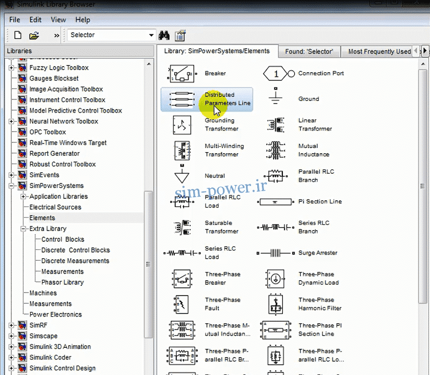
Task: Expand the Simulink 3D Animation node
Action: [11, 347]
